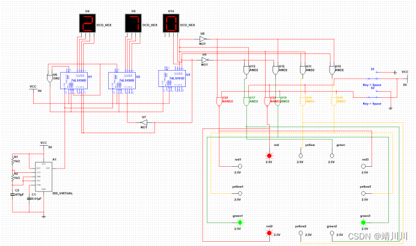Click the U11 AND2 gate
The image size is (416, 246).
point(302,70)
